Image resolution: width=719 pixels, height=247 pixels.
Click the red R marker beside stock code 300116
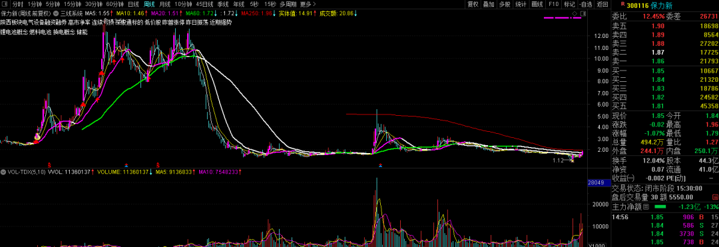point(622,4)
